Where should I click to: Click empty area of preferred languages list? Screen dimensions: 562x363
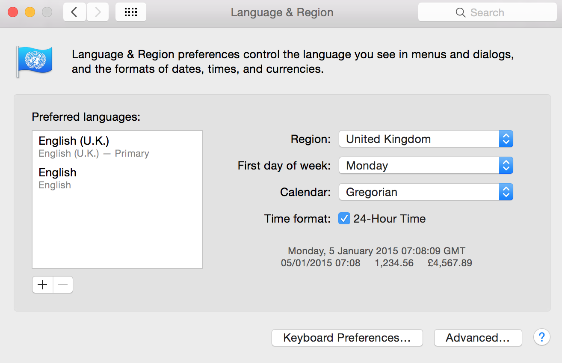117,231
